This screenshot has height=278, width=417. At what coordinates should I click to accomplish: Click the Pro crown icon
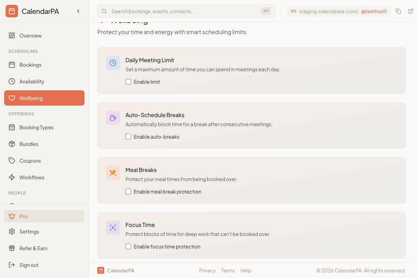[12, 216]
